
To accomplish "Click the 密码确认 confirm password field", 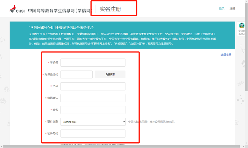I will pyautogui.click(x=93, y=98).
